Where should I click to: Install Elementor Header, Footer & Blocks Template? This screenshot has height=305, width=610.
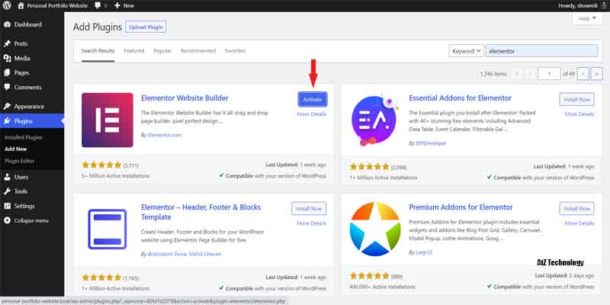(309, 209)
